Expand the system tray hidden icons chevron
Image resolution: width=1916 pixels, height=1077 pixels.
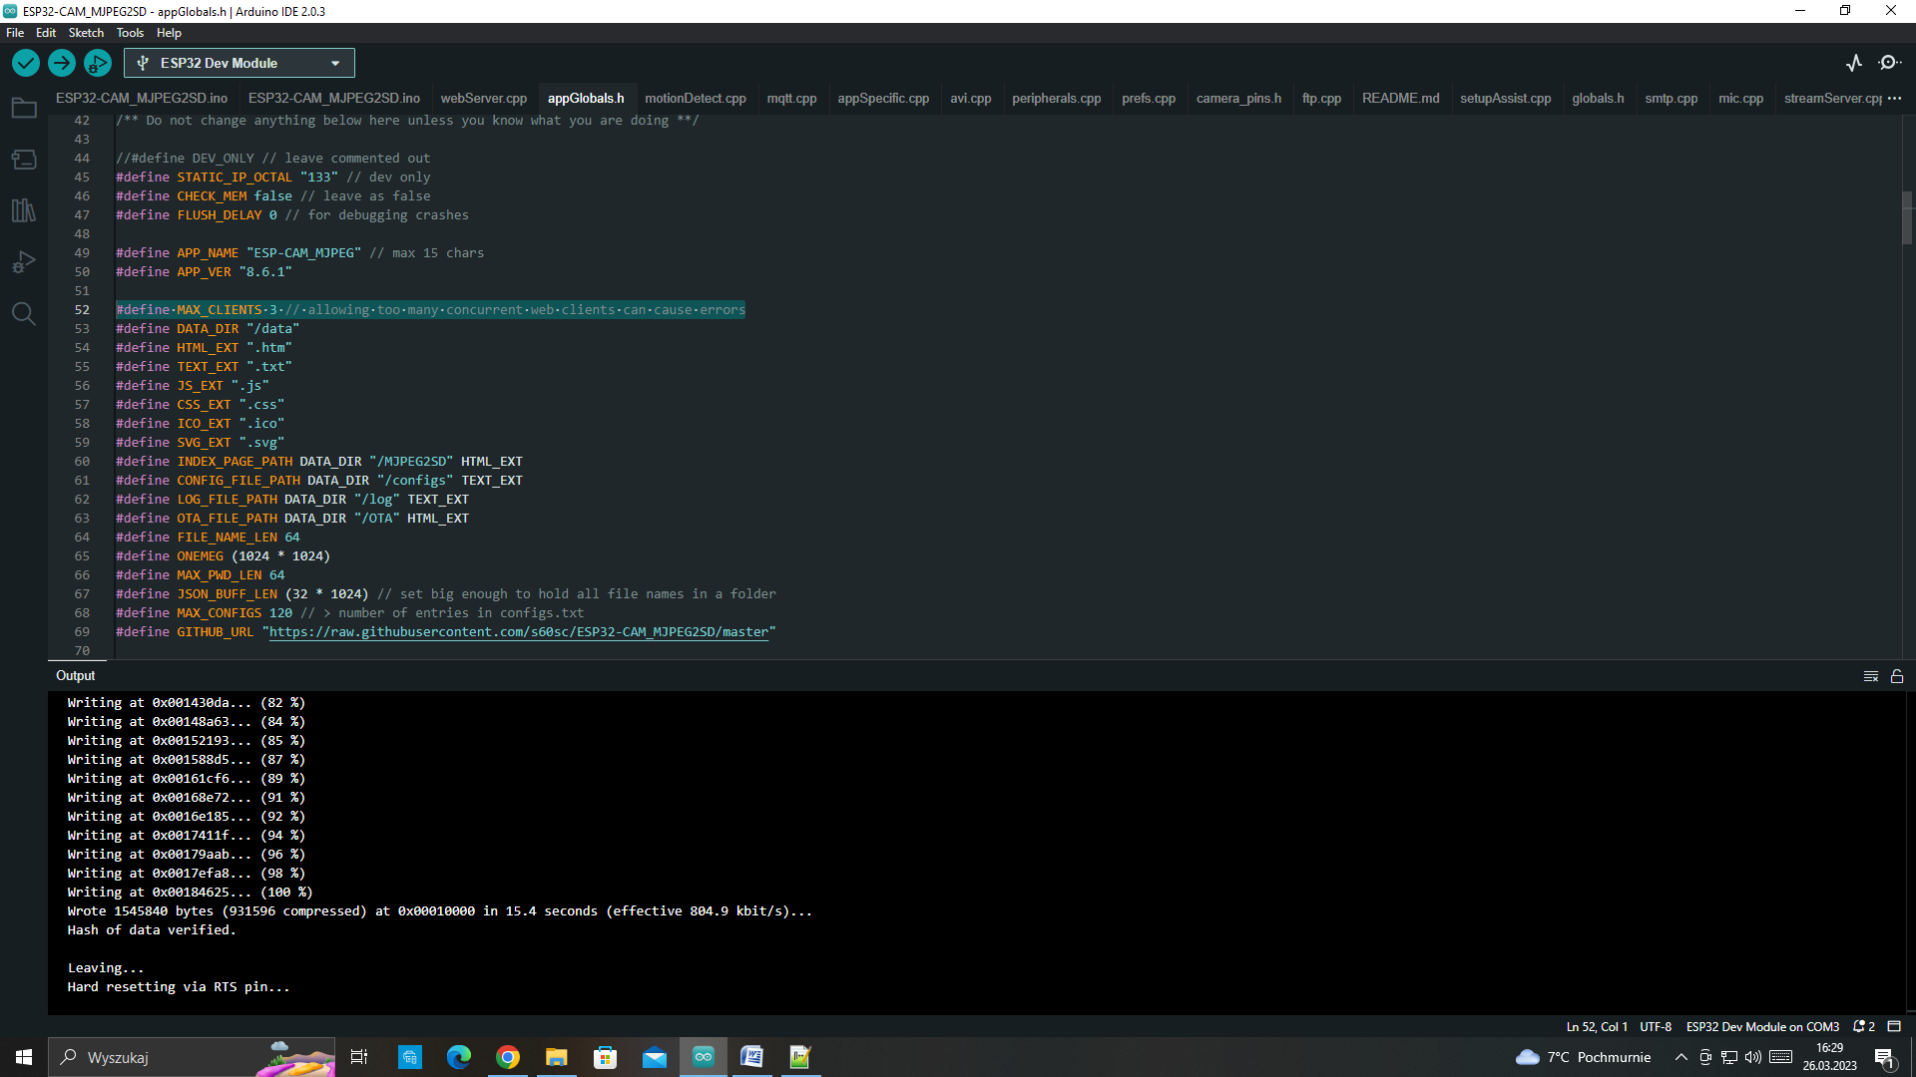[1681, 1057]
